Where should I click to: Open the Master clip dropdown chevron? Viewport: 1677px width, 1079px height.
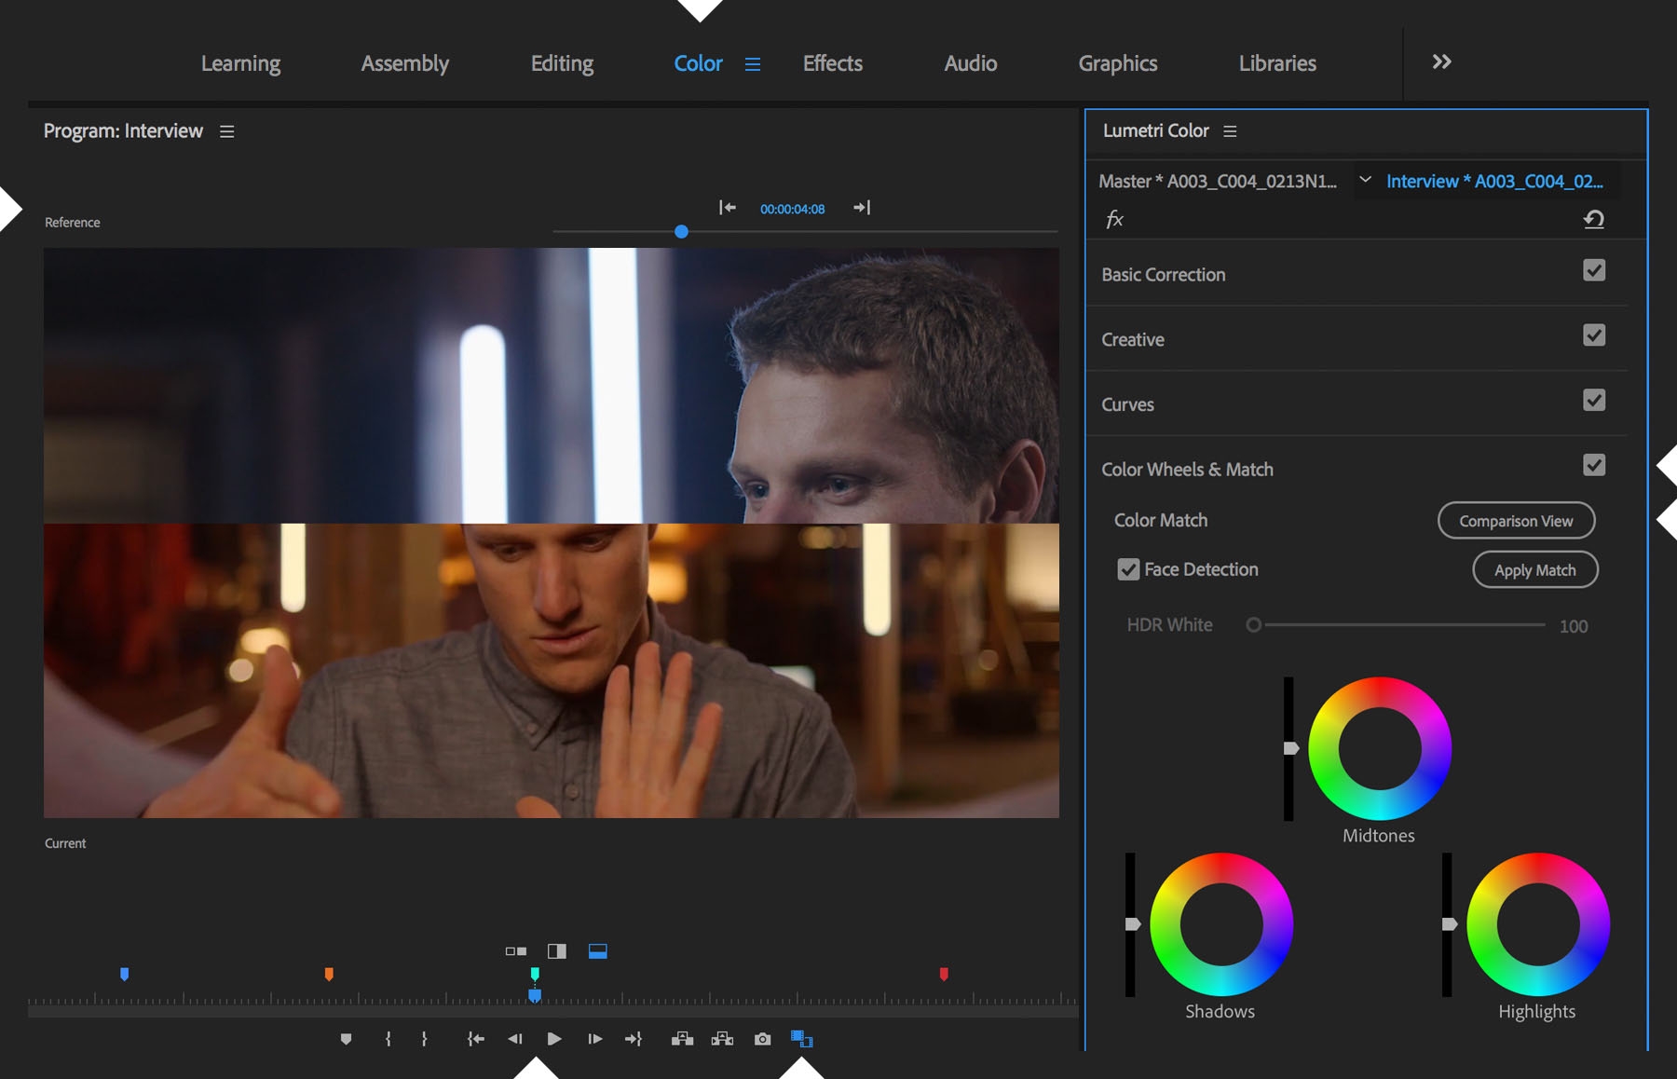(x=1365, y=180)
